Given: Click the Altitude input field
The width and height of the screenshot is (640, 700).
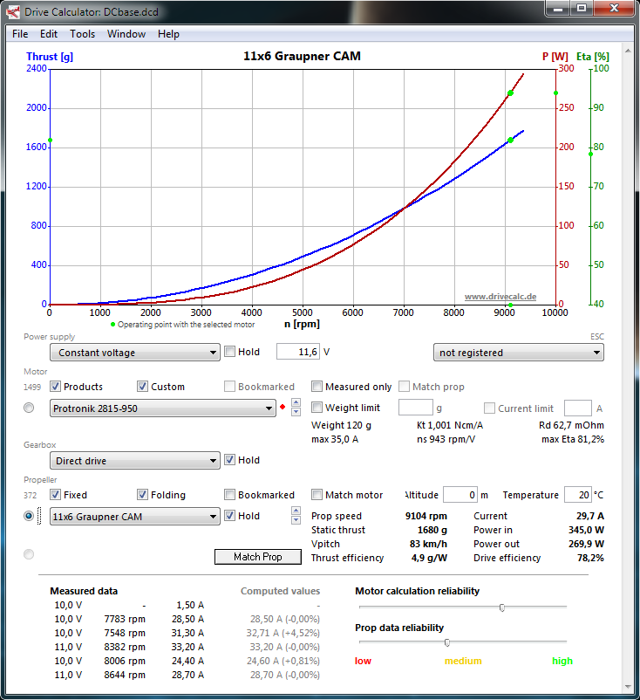Looking at the screenshot, I should click(x=460, y=495).
